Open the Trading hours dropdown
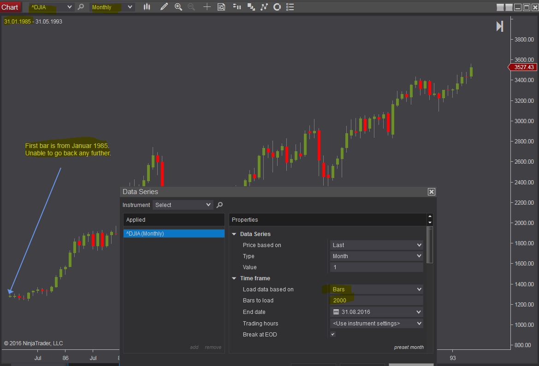The image size is (539, 366). pos(376,324)
